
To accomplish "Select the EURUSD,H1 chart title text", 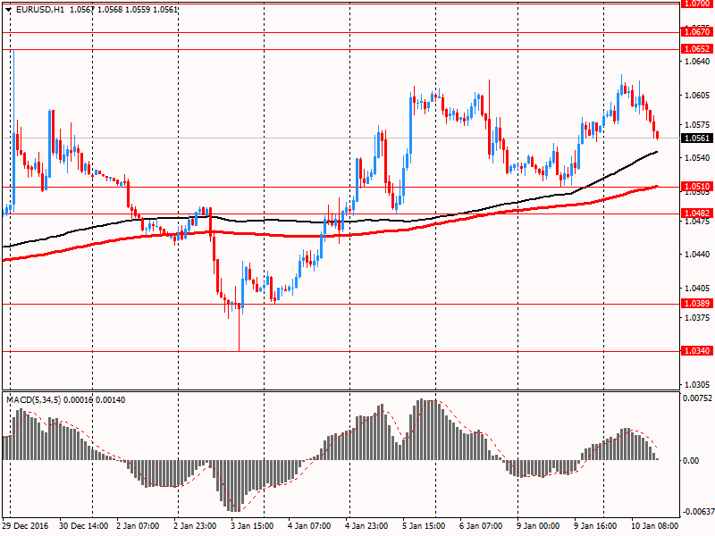I will coord(40,10).
